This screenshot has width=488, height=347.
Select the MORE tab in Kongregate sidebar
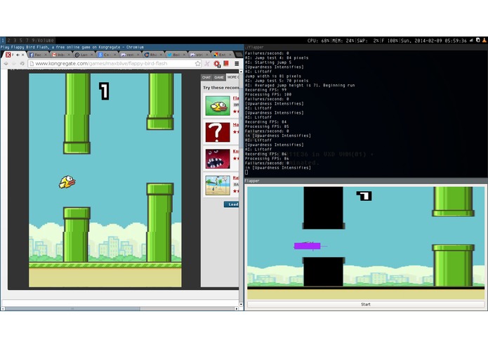232,77
